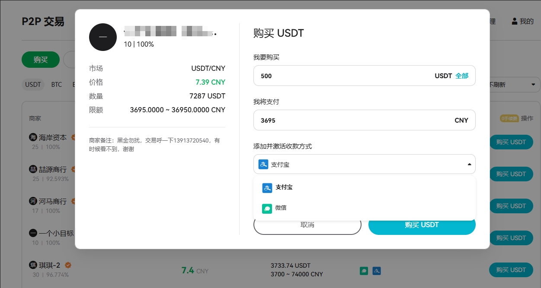Screen dimensions: 541x288
Task: Click 全部 link to buy all
Action: click(x=461, y=76)
